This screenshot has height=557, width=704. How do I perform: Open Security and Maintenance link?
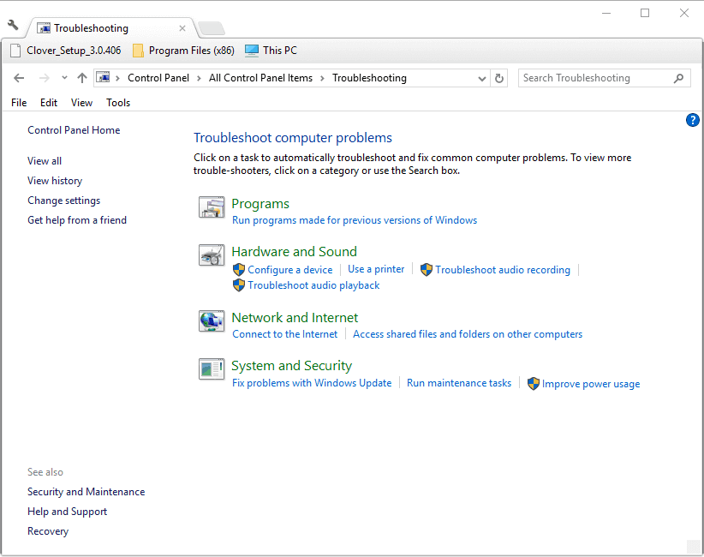tap(87, 492)
